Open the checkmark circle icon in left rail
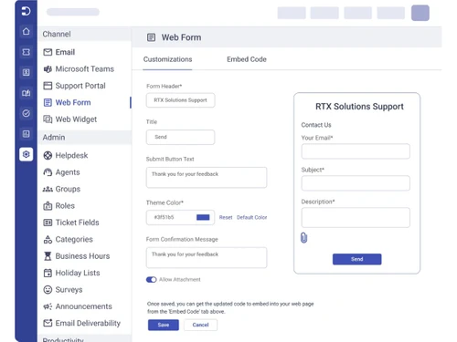The image size is (457, 342). pos(27,113)
